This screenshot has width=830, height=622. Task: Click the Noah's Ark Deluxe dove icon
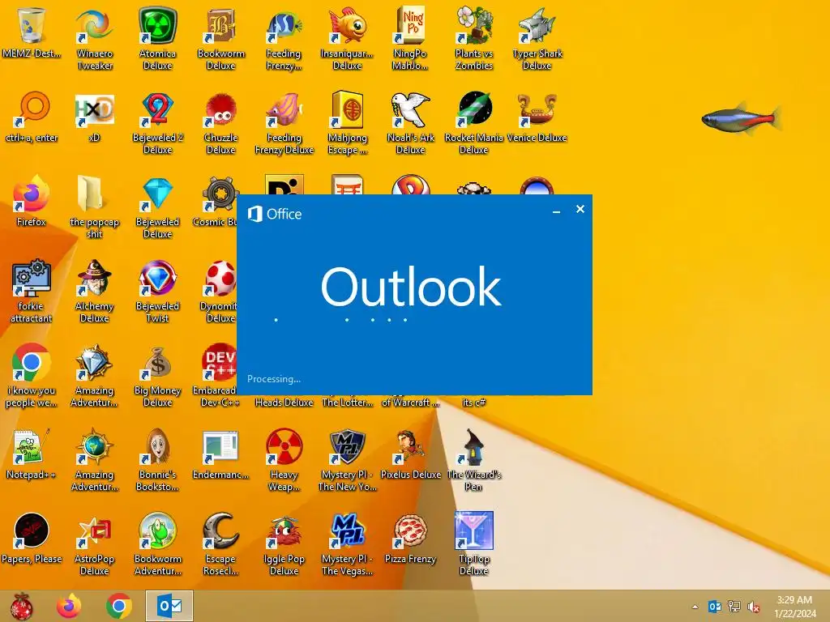pyautogui.click(x=410, y=109)
